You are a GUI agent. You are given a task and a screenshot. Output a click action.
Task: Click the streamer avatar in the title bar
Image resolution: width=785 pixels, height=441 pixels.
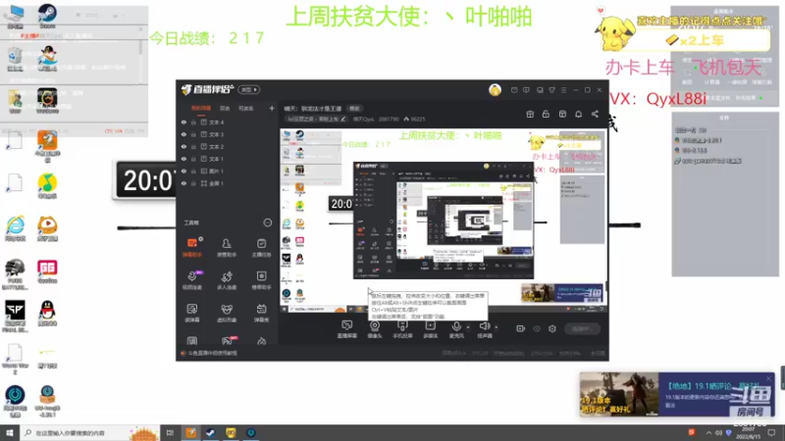(495, 90)
